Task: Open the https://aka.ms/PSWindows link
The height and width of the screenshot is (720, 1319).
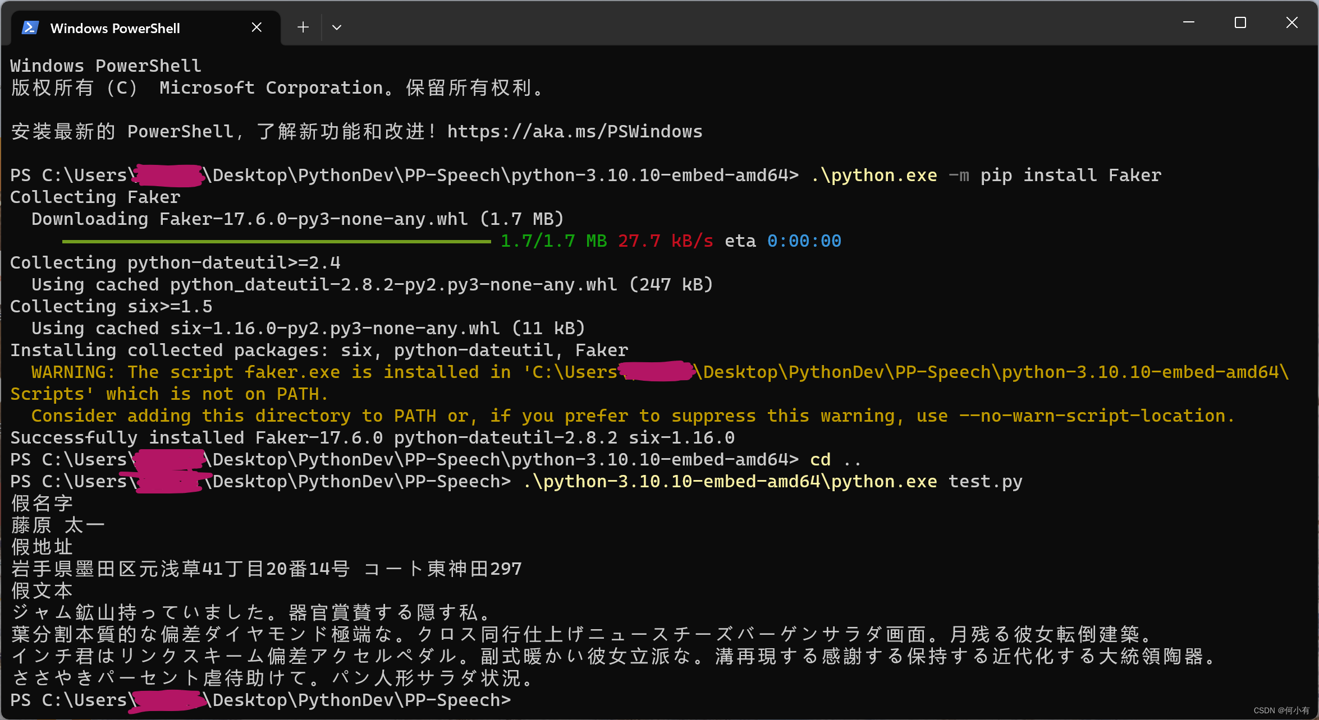Action: (x=574, y=132)
